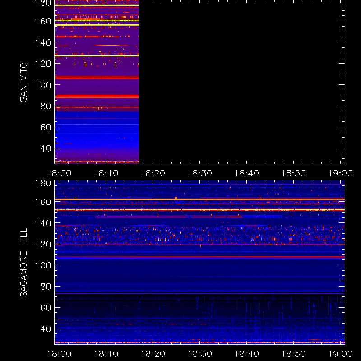Pick the 100 tick of Sagamore Hill plot
The image size is (361, 361).
(x=43, y=265)
